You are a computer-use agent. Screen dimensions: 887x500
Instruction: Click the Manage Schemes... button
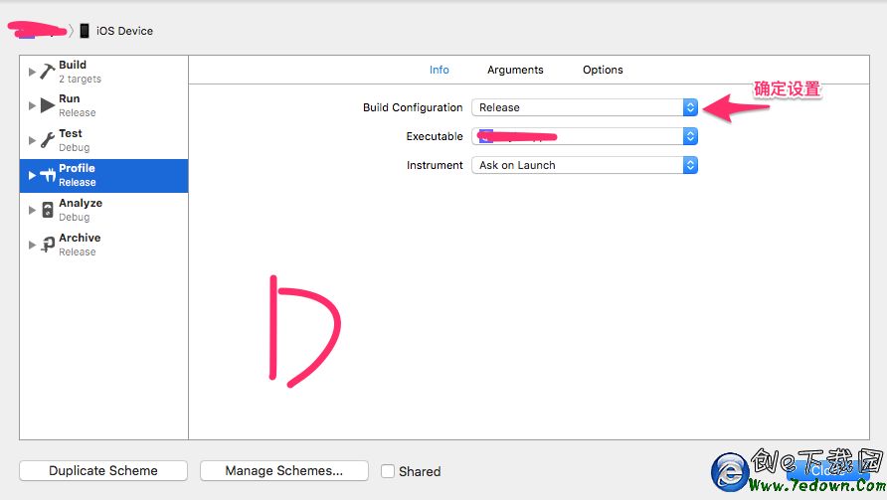click(x=284, y=470)
